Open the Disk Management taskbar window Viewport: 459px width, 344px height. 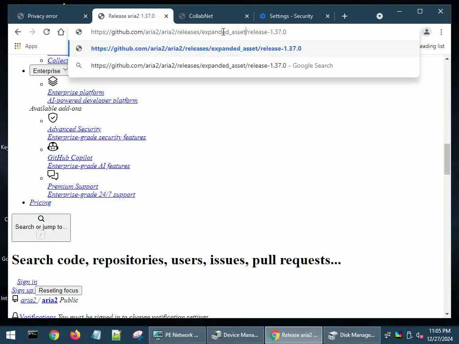point(352,335)
